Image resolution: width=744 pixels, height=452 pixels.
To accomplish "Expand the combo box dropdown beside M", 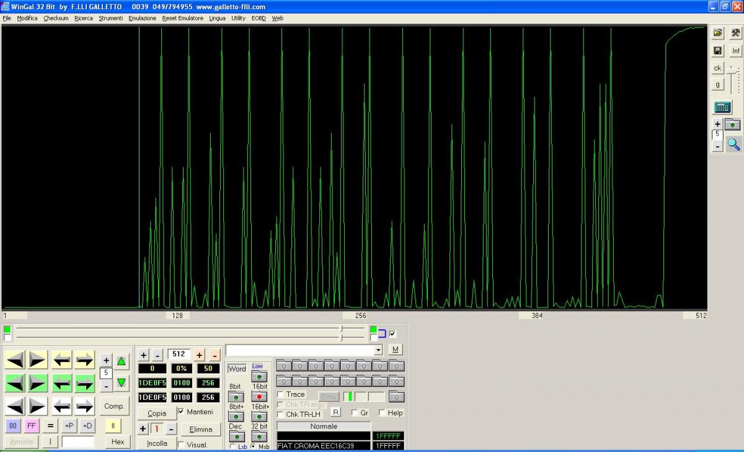I will point(378,350).
